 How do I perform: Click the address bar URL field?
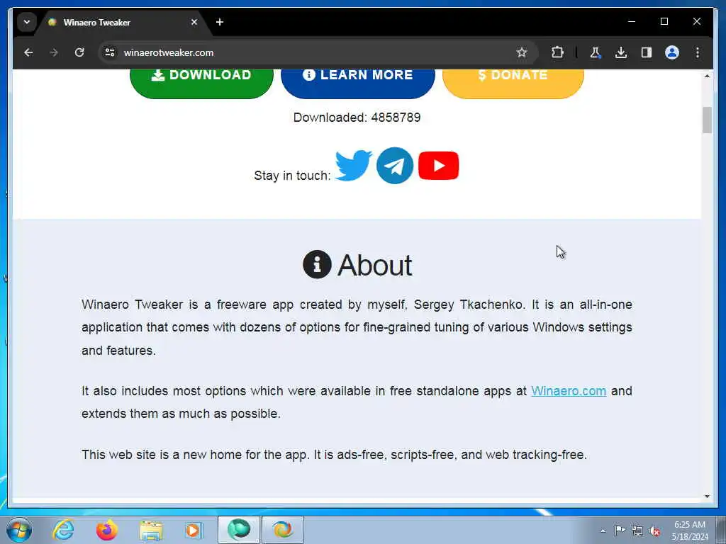[x=317, y=52]
